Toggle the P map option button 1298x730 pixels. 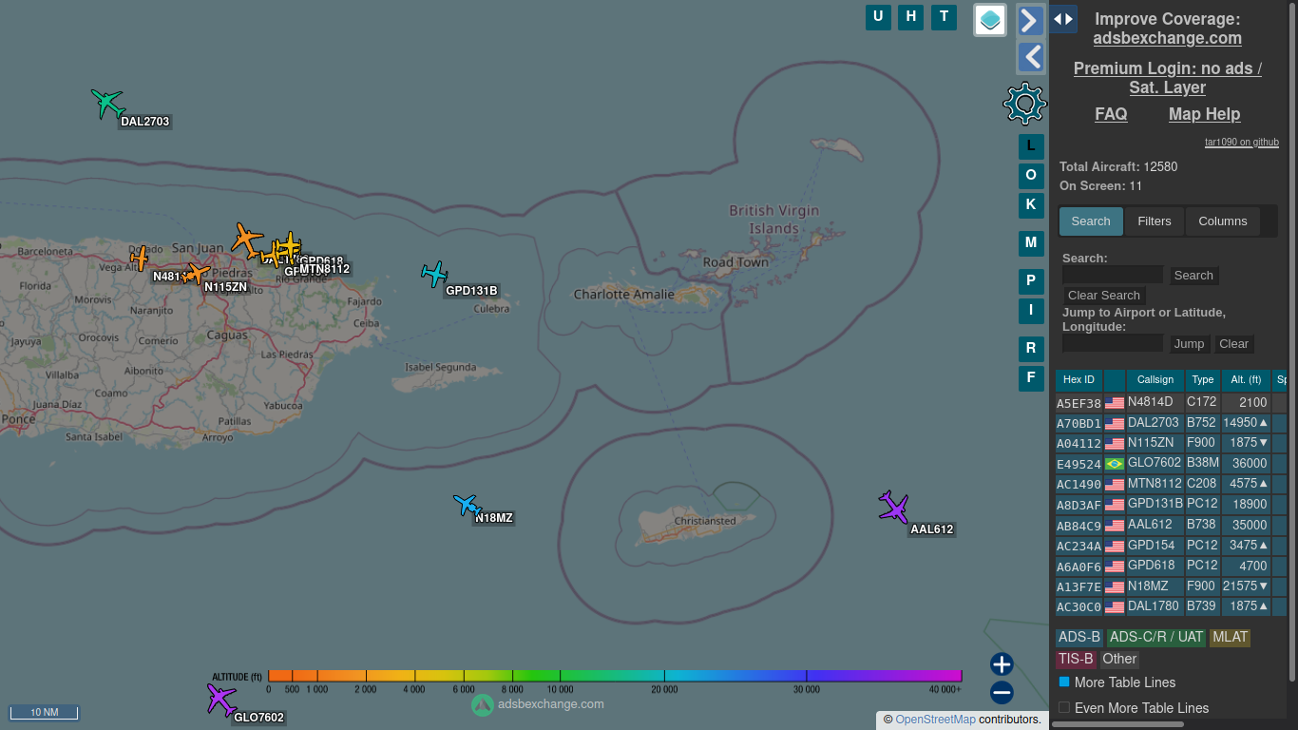pyautogui.click(x=1031, y=281)
